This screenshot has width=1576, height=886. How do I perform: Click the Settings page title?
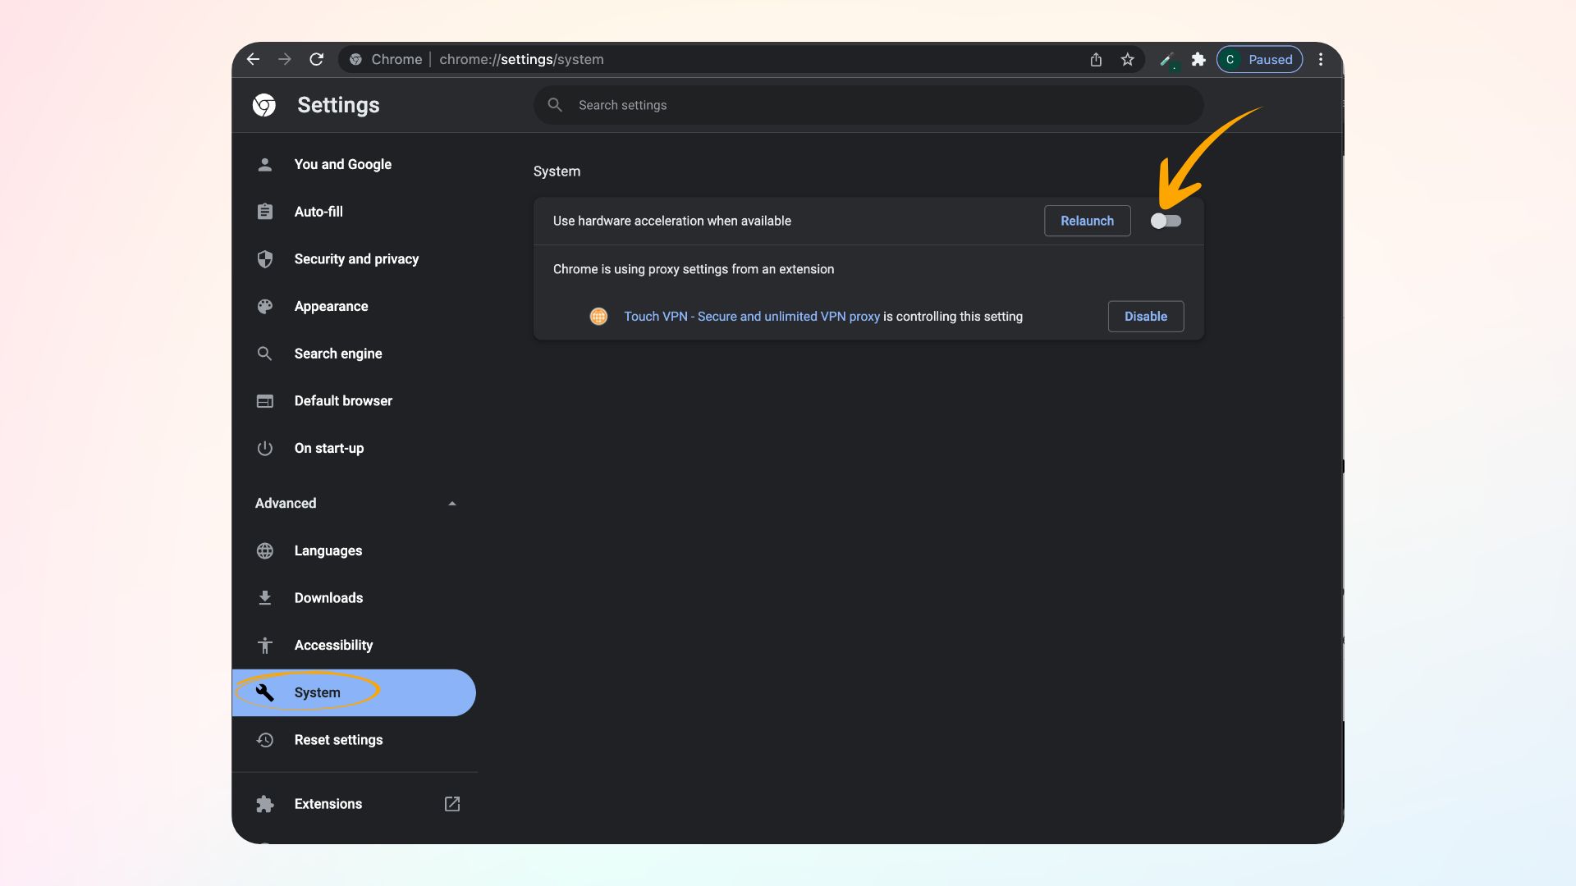(x=338, y=105)
